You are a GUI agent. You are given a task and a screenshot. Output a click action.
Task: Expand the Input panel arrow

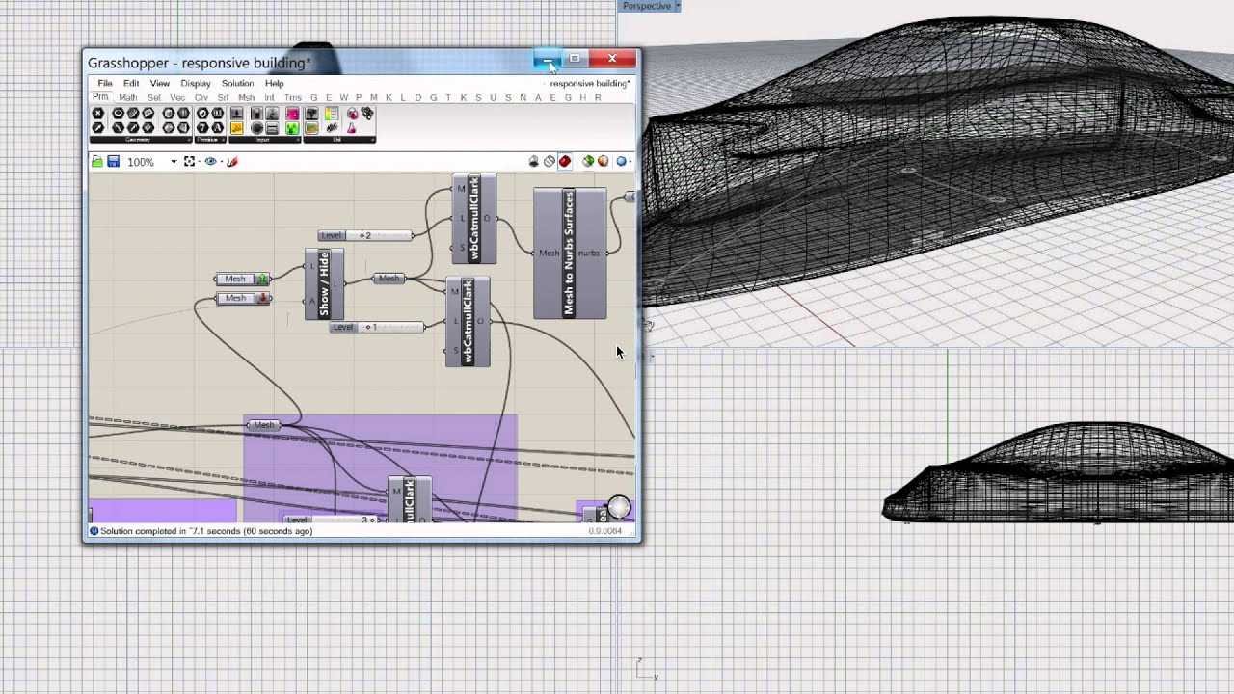click(x=298, y=140)
